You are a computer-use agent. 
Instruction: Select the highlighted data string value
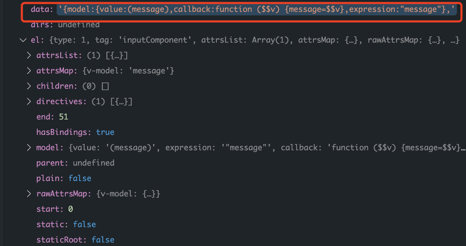coord(257,9)
